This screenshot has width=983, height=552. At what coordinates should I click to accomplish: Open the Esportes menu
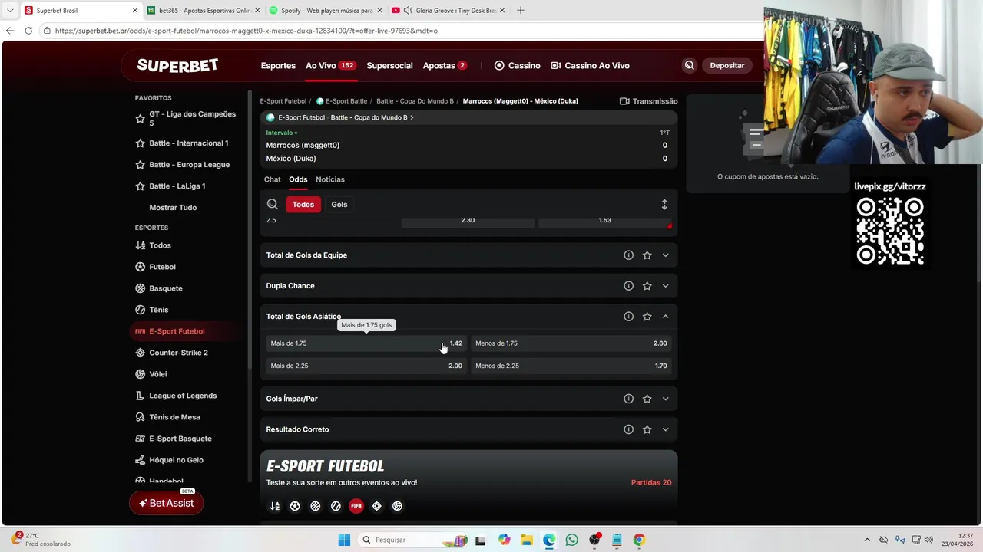278,66
